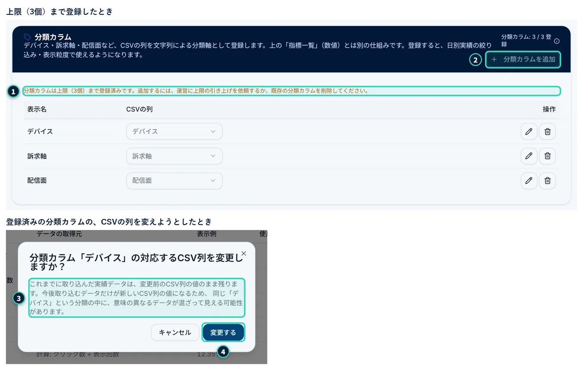Click the CSVの列 column header
583x370 pixels.
tap(139, 109)
